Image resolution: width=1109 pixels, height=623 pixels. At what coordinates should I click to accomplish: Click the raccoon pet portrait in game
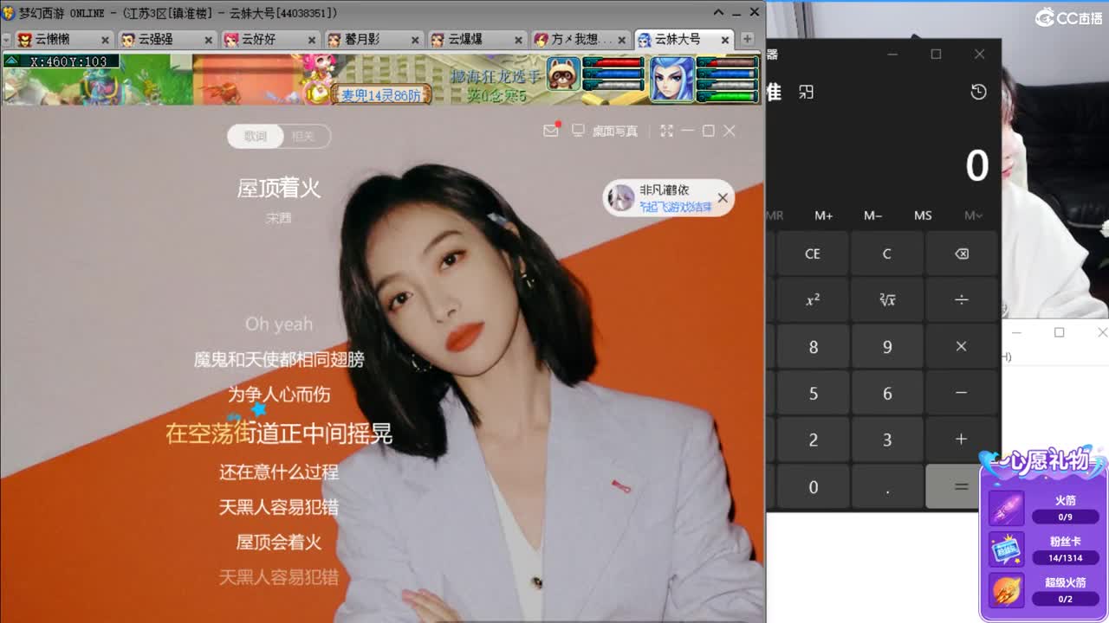click(x=563, y=74)
